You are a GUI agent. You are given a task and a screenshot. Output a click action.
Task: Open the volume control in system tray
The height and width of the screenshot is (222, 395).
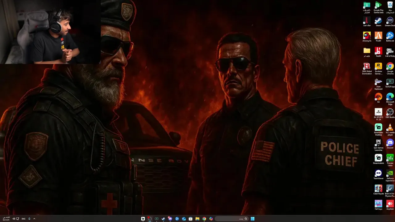[x=14, y=219]
